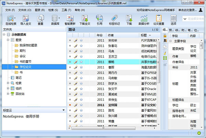Expand the 组织 tree node
Screen dimensions: 206x138
(8, 88)
